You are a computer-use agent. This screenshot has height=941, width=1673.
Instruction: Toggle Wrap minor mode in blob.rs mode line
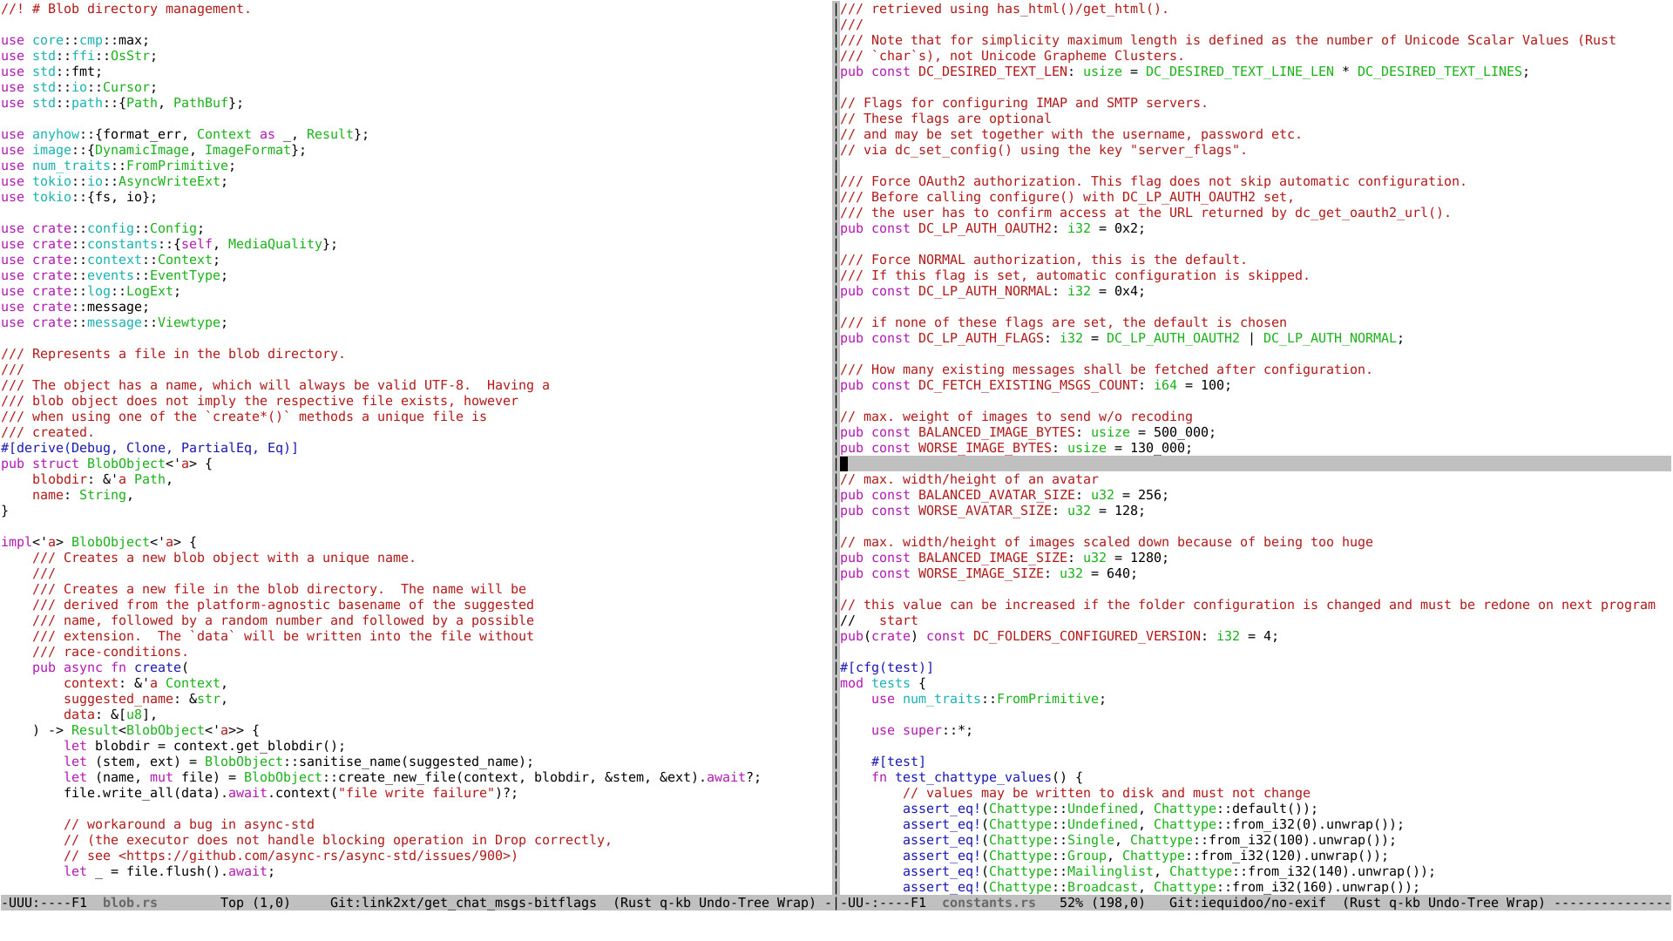click(792, 903)
